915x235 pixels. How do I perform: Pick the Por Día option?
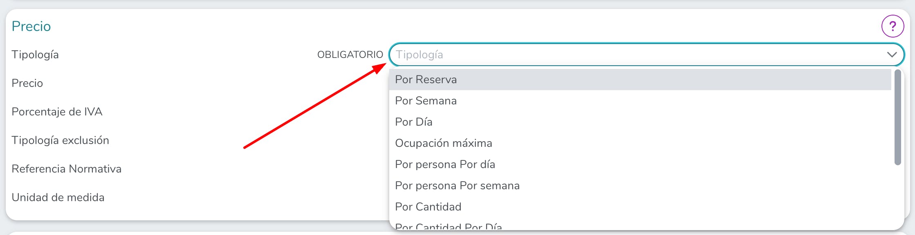coord(640,122)
